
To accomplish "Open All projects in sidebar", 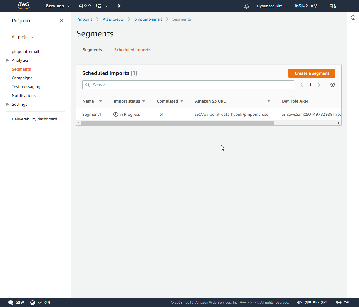I will [x=22, y=37].
